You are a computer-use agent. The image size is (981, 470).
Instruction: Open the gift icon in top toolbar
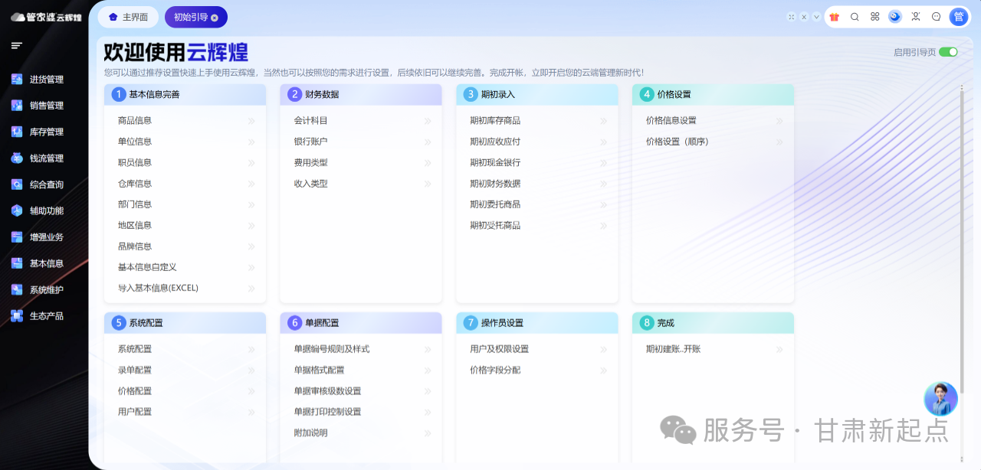click(835, 17)
